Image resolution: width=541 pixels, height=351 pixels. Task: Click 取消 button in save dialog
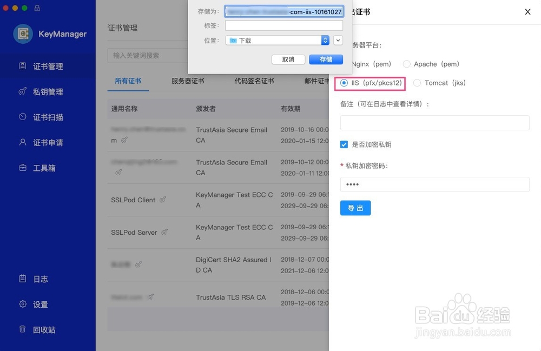(288, 59)
